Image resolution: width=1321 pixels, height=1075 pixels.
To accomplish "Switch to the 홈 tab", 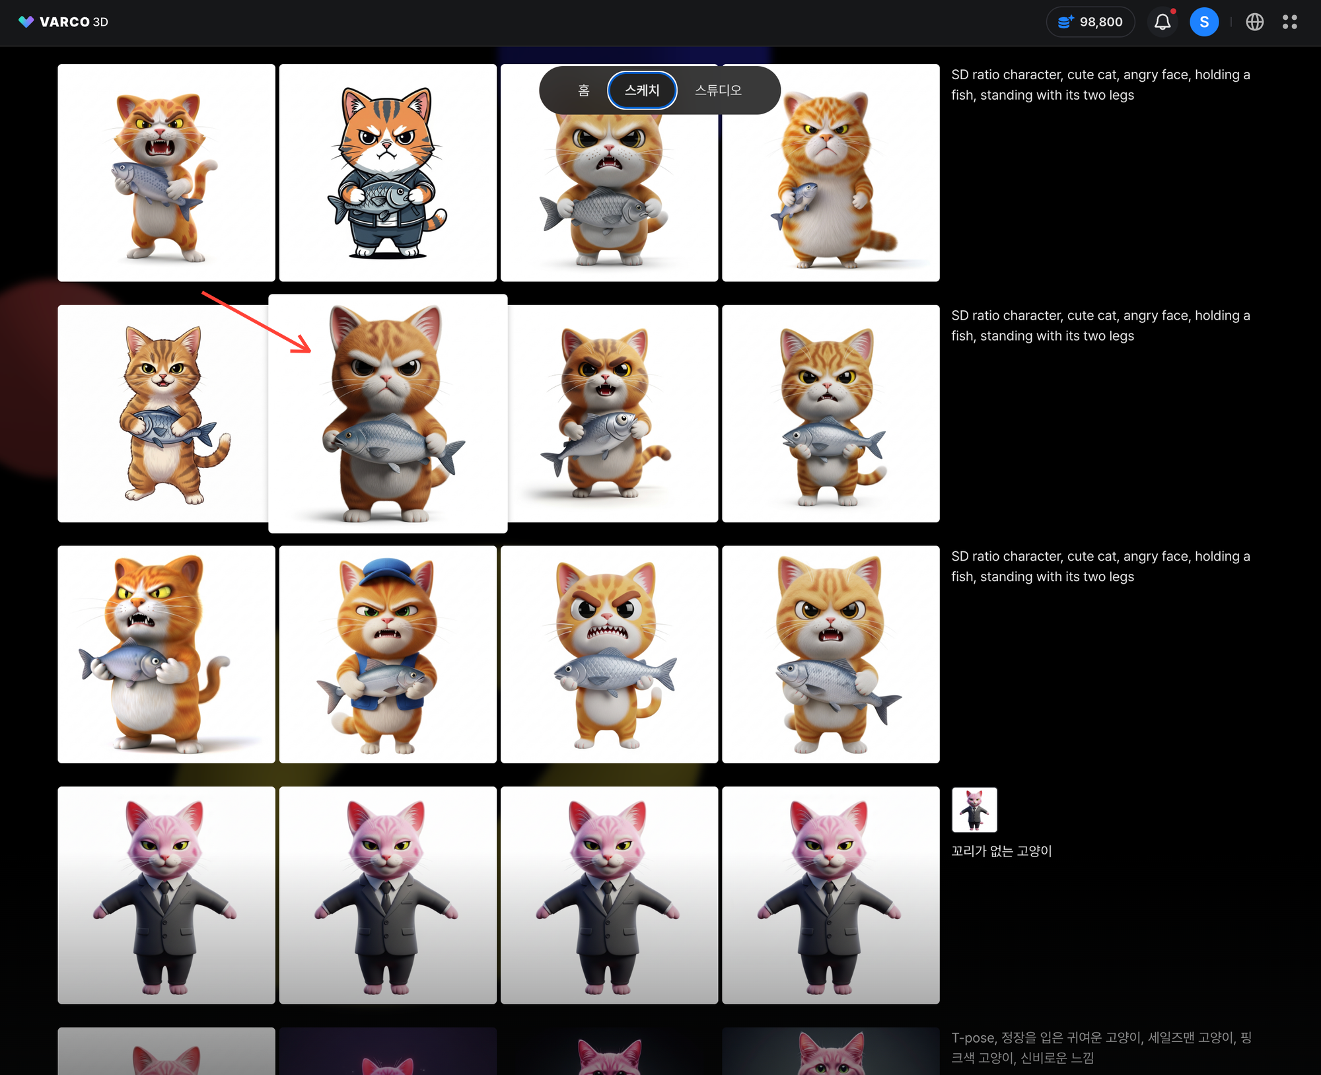I will (583, 90).
